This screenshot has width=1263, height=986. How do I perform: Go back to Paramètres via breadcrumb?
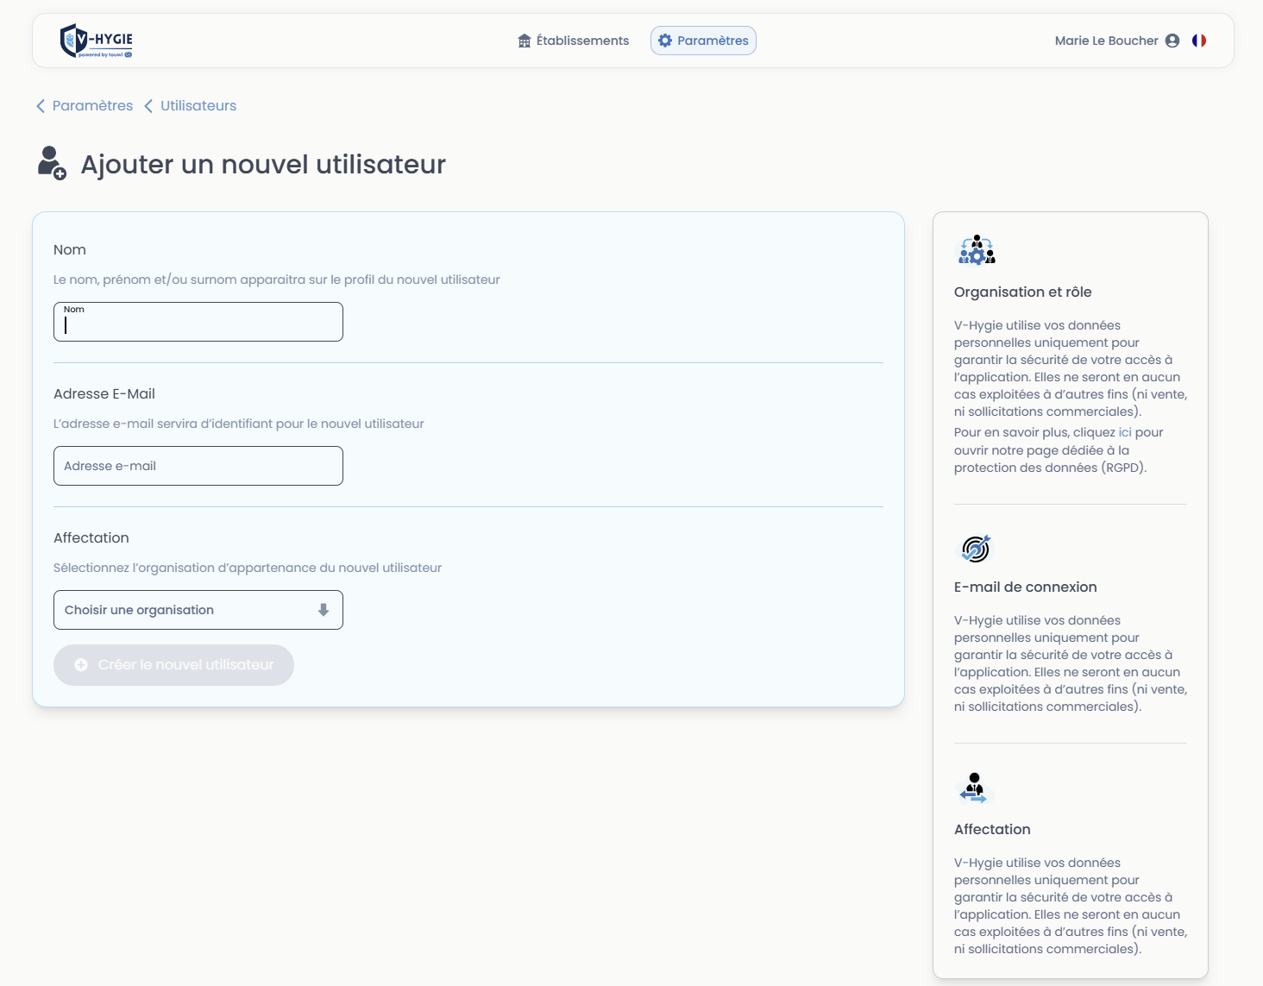[x=92, y=105]
